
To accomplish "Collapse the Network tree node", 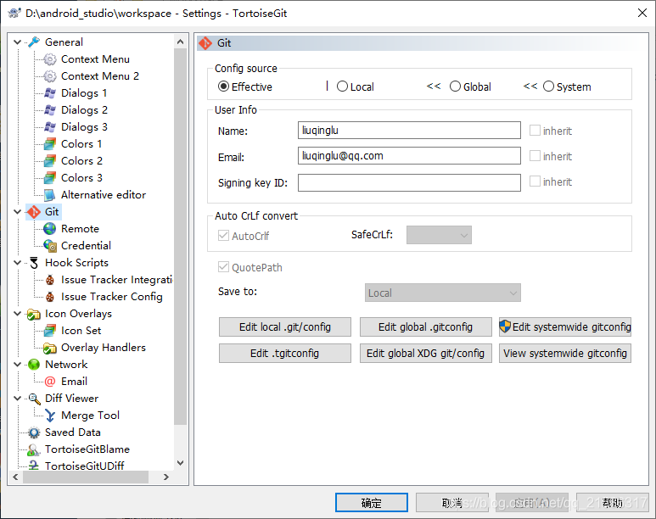I will (x=18, y=365).
